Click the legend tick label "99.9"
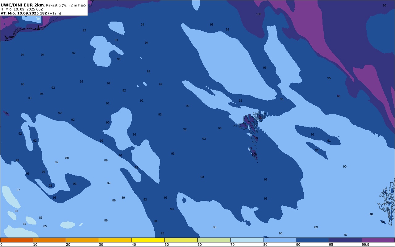The width and height of the screenshot is (395, 247). coord(366,245)
